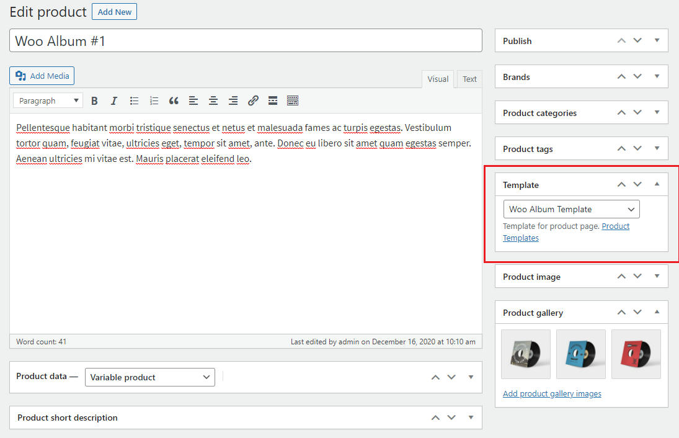Move Product short description panel up
The image size is (679, 438).
[x=435, y=418]
